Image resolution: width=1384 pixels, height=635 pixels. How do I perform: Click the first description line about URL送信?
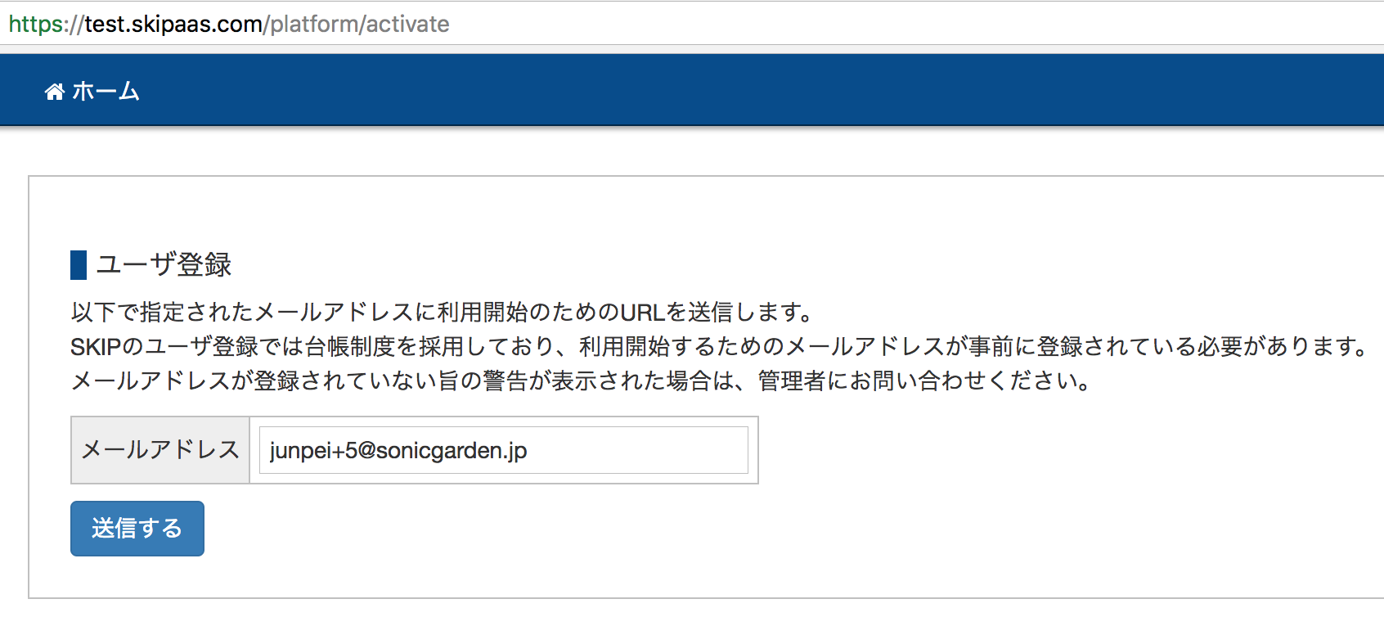(443, 312)
